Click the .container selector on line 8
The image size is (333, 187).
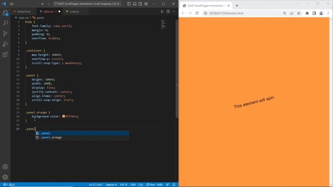33,51
